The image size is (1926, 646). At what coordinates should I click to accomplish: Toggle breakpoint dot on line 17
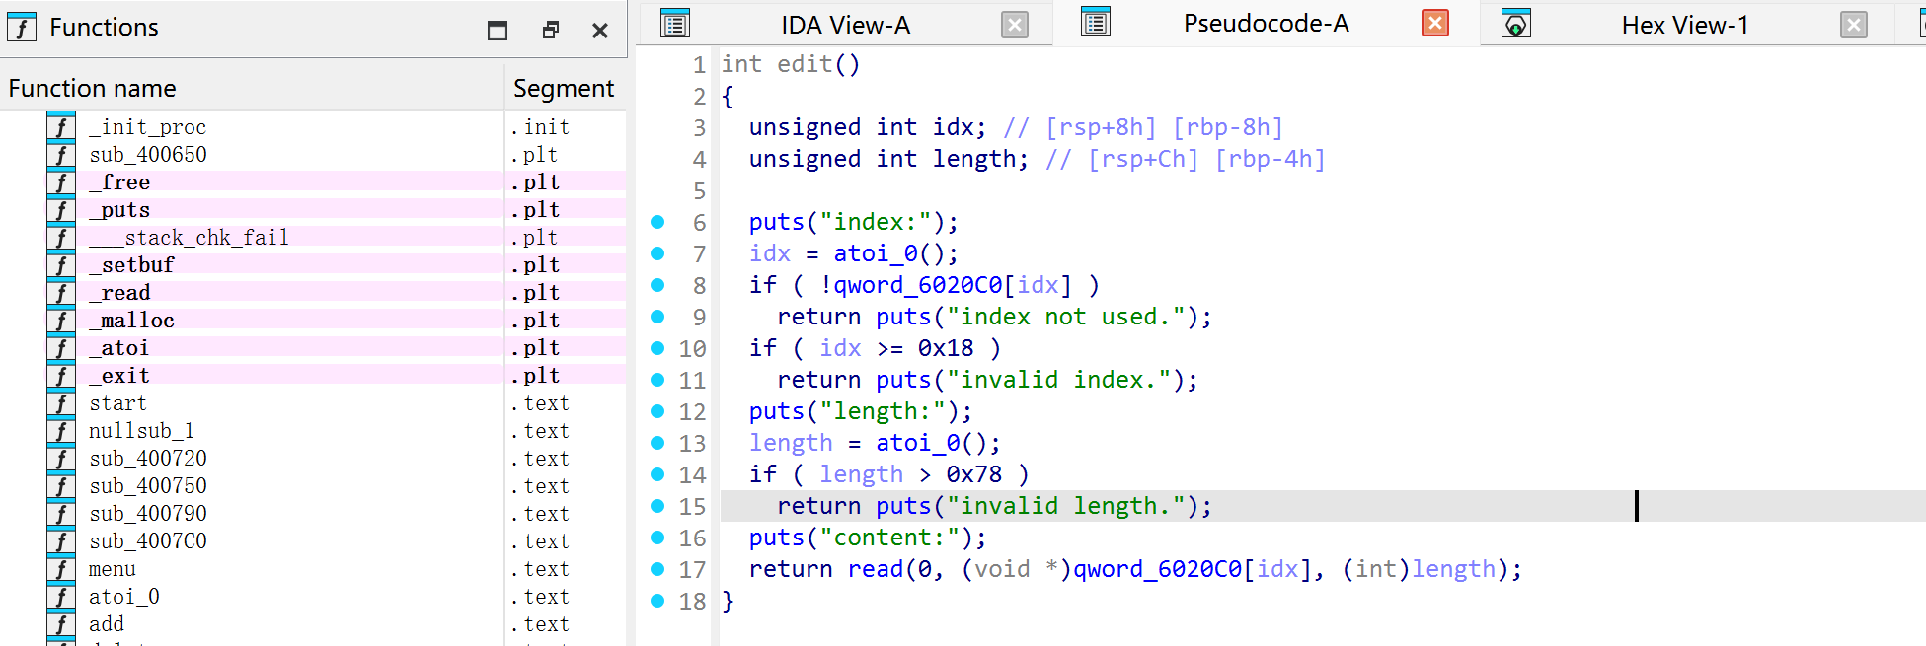657,569
